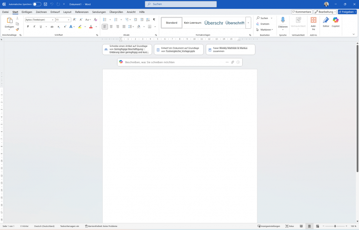The image size is (359, 230).
Task: Click the Kommentare button
Action: (302, 12)
